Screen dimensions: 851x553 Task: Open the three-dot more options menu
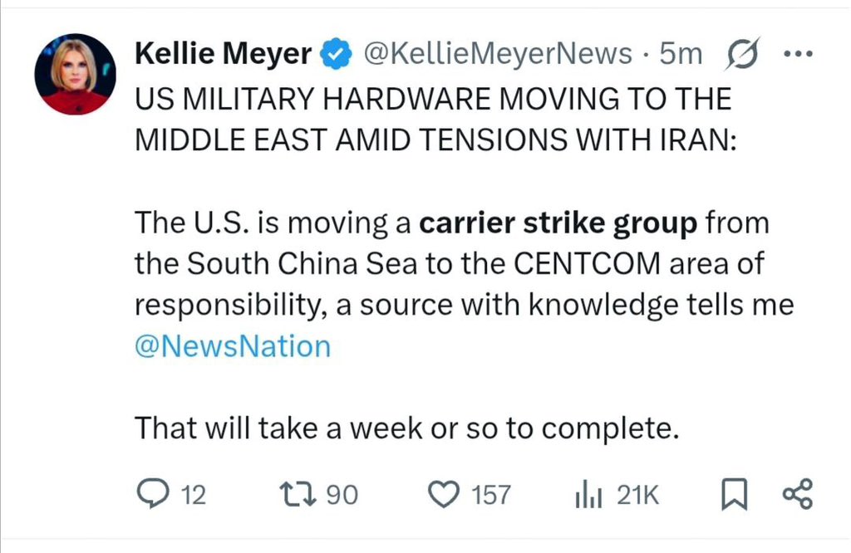click(798, 56)
